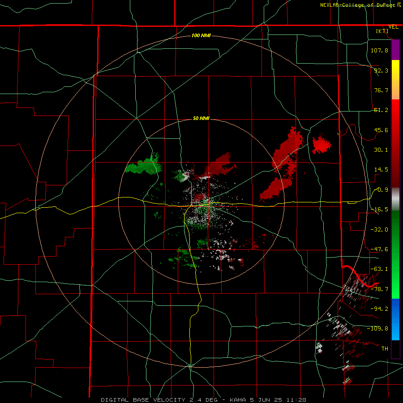Image resolution: width=403 pixels, height=403 pixels.
Task: Click the bright red outbound echo far northeast
Action: pyautogui.click(x=321, y=145)
